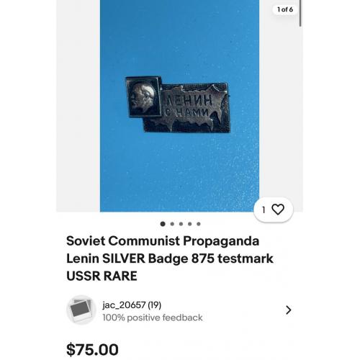Click gray margin left of product photo
The height and width of the screenshot is (360, 360).
78,106
